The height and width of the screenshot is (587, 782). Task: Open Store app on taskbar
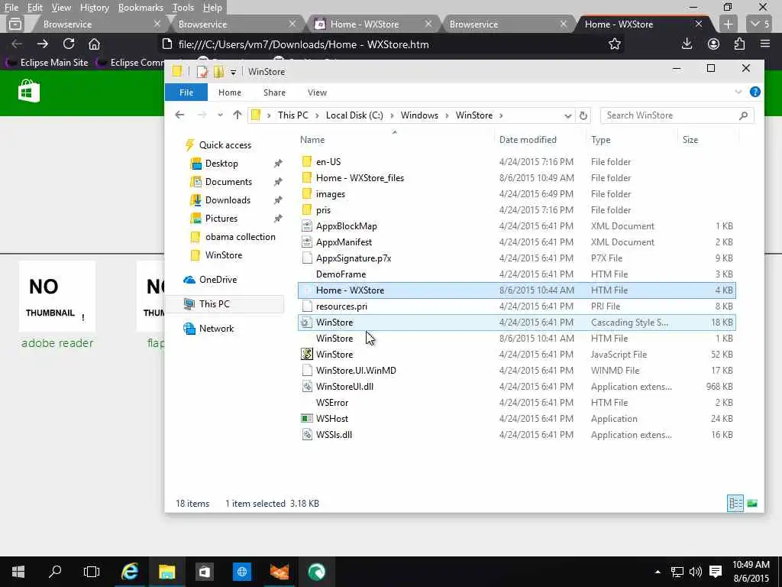click(205, 572)
